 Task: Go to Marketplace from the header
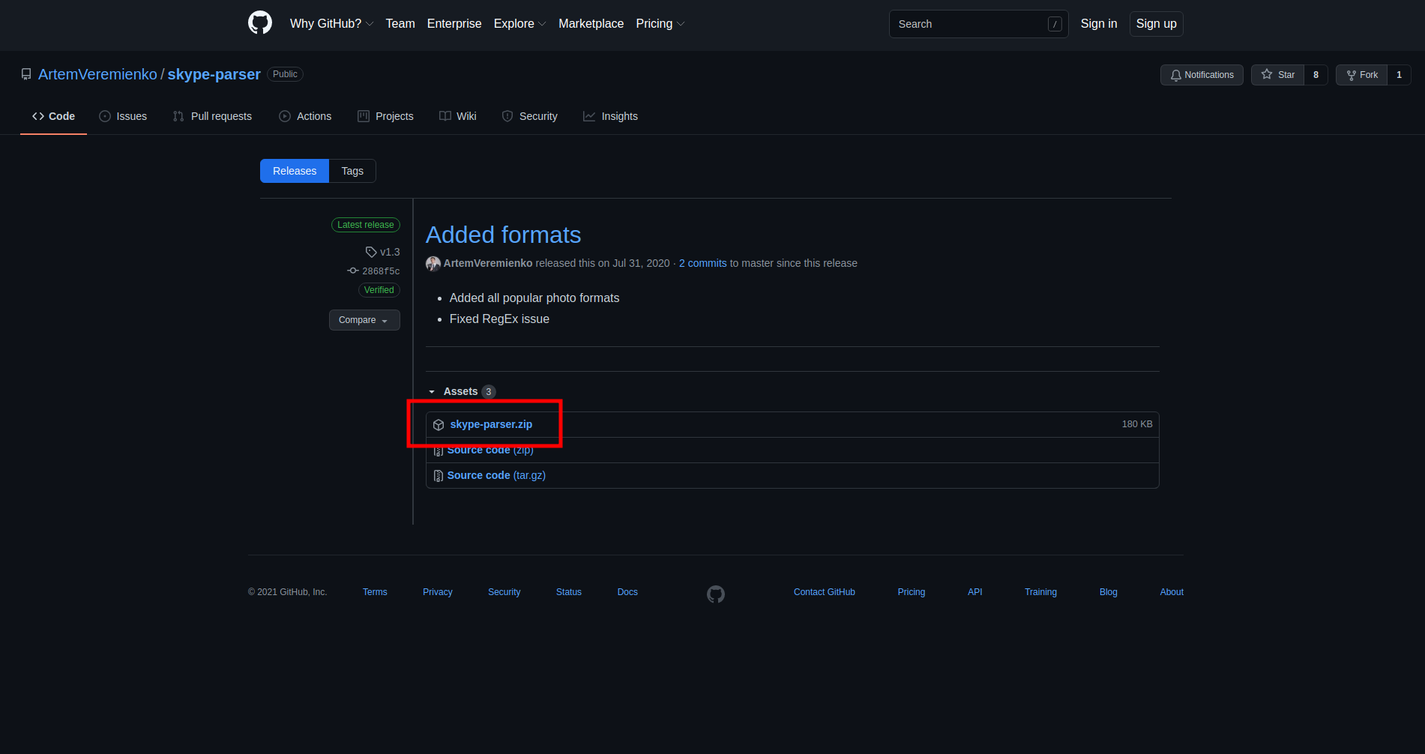pyautogui.click(x=591, y=23)
